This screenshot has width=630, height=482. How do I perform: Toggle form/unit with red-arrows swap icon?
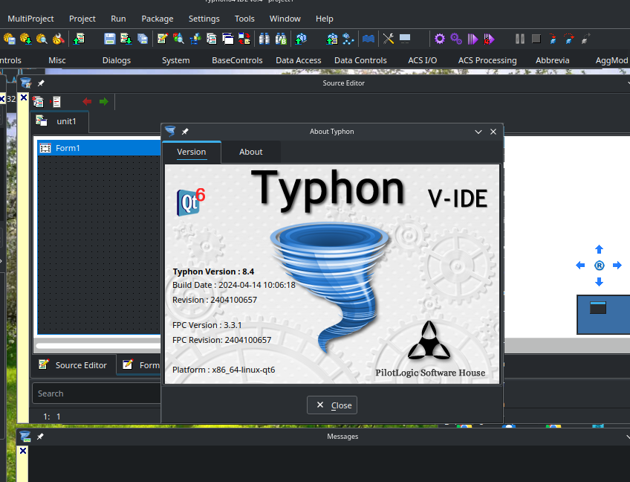point(244,39)
